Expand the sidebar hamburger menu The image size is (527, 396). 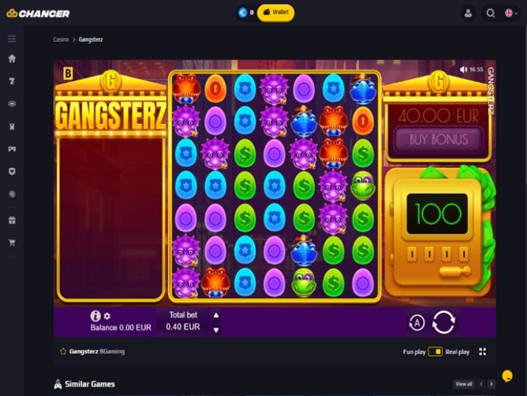click(x=12, y=39)
